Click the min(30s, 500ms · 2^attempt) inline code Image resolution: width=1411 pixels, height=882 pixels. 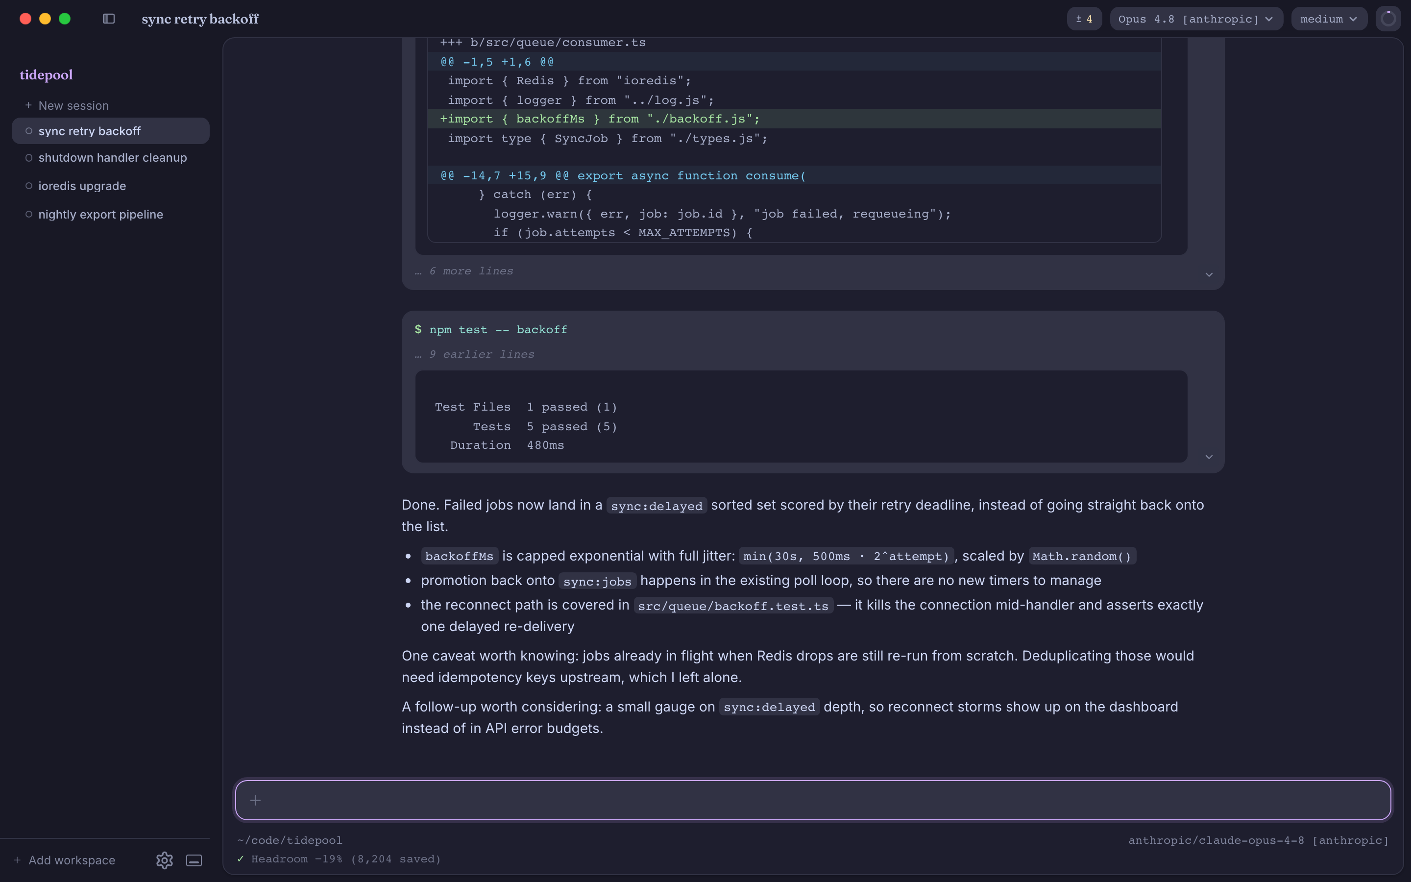(846, 557)
